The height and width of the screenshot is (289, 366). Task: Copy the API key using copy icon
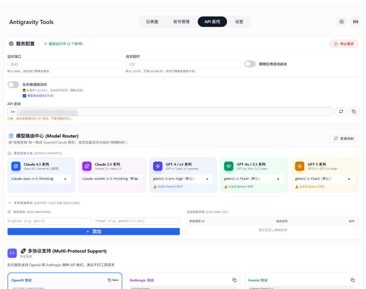tap(353, 111)
